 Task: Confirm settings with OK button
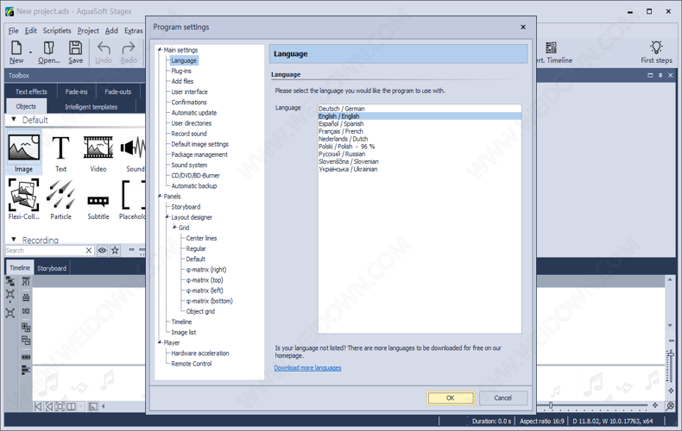[451, 398]
